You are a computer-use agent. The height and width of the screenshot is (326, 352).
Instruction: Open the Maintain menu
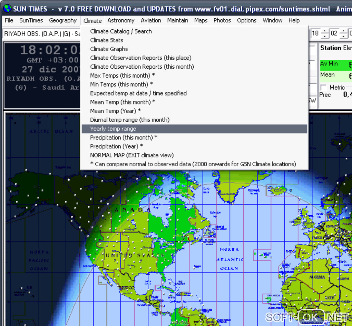pos(178,20)
